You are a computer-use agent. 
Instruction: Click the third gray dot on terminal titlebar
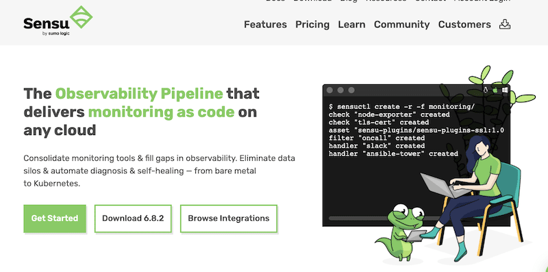[x=351, y=90]
